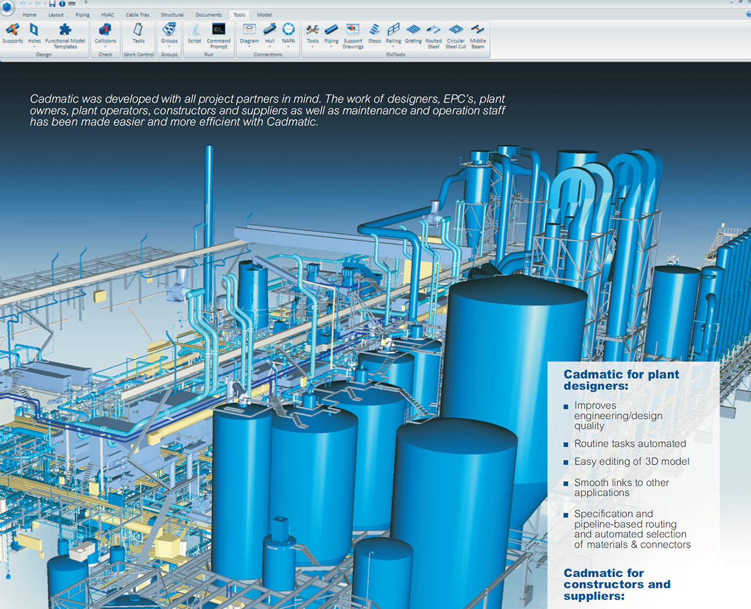
Task: Select the Circular Steel Cut tool
Action: tap(456, 35)
